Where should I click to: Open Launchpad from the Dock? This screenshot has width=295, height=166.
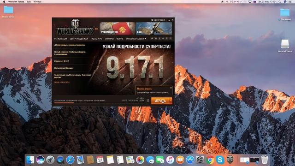click(50, 160)
